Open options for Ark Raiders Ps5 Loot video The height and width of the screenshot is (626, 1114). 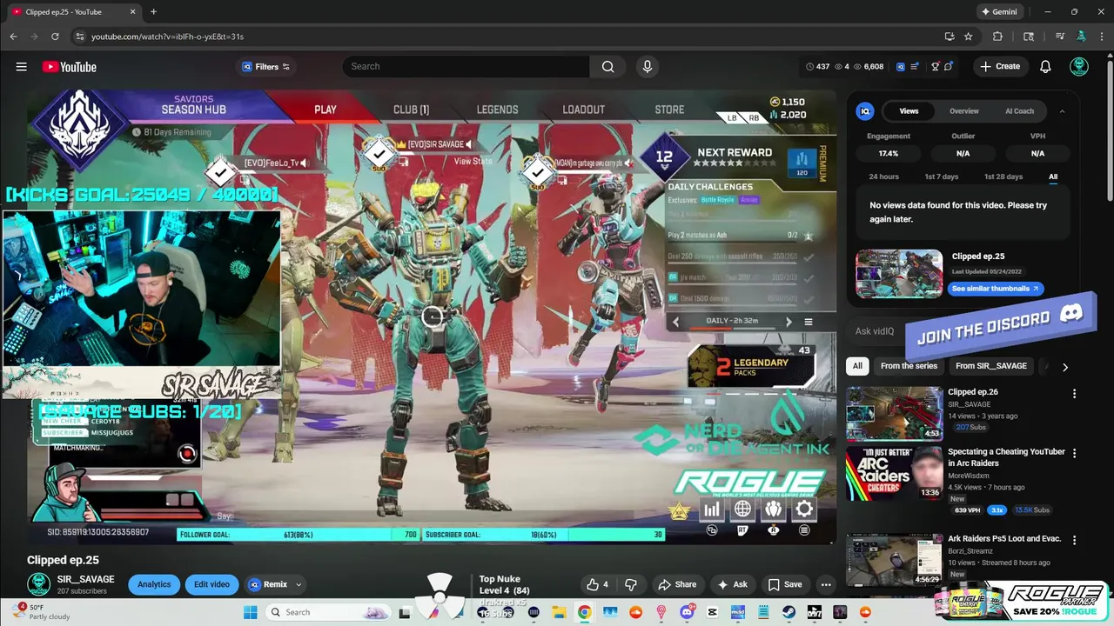click(x=1074, y=540)
